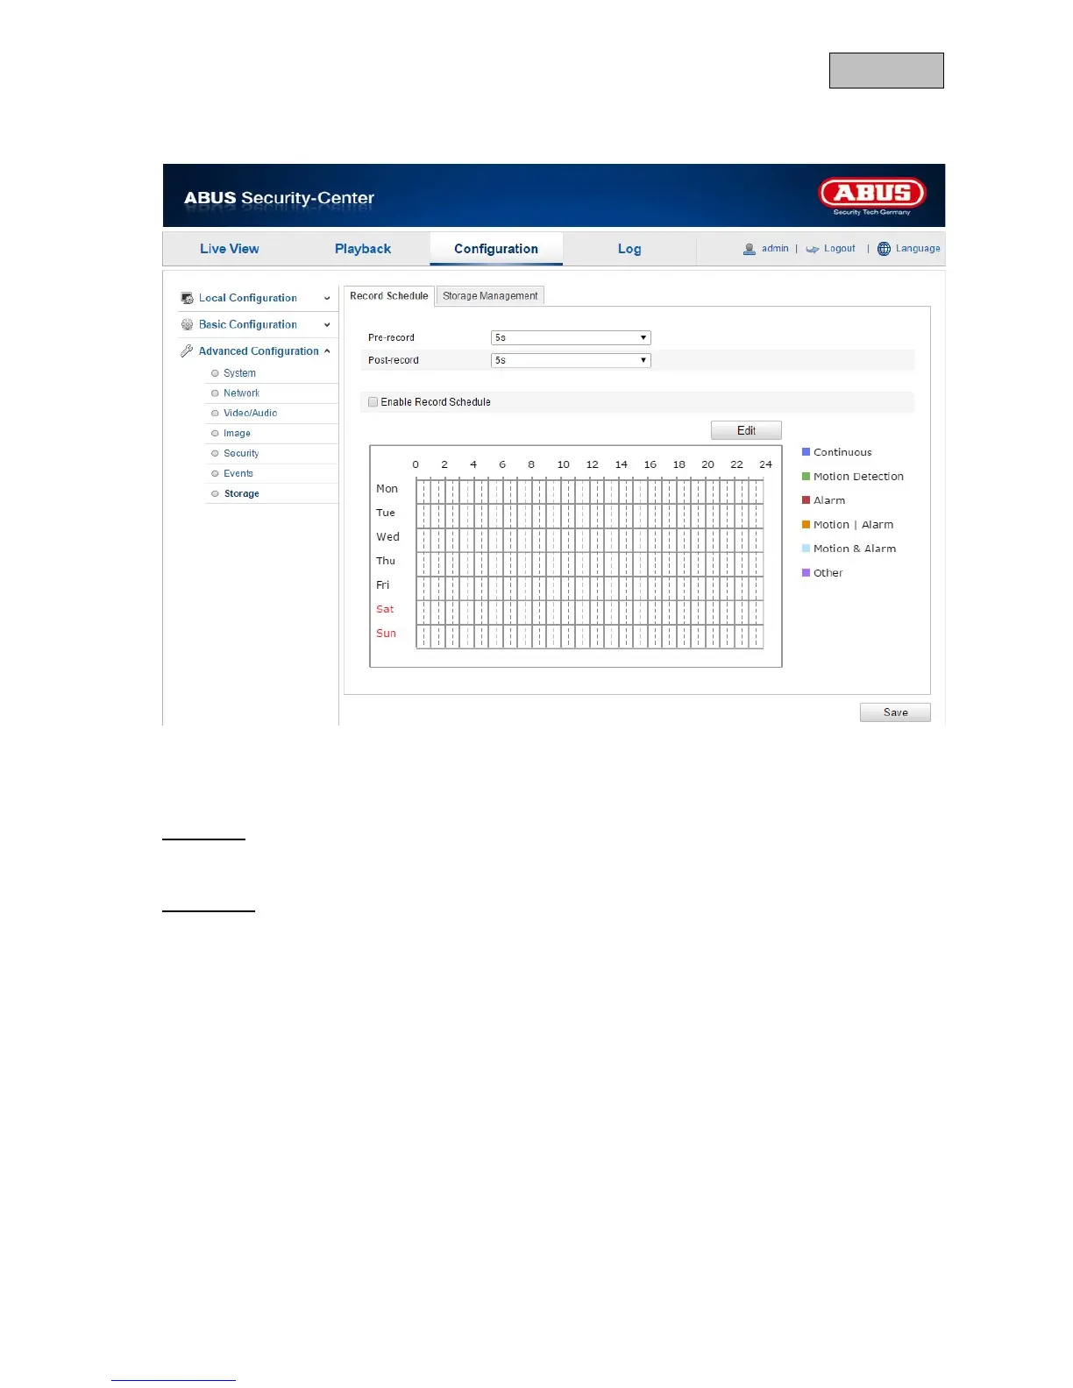Click the 'Continuous' legend text
Viewport: 1073px width, 1388px height.
(x=842, y=452)
